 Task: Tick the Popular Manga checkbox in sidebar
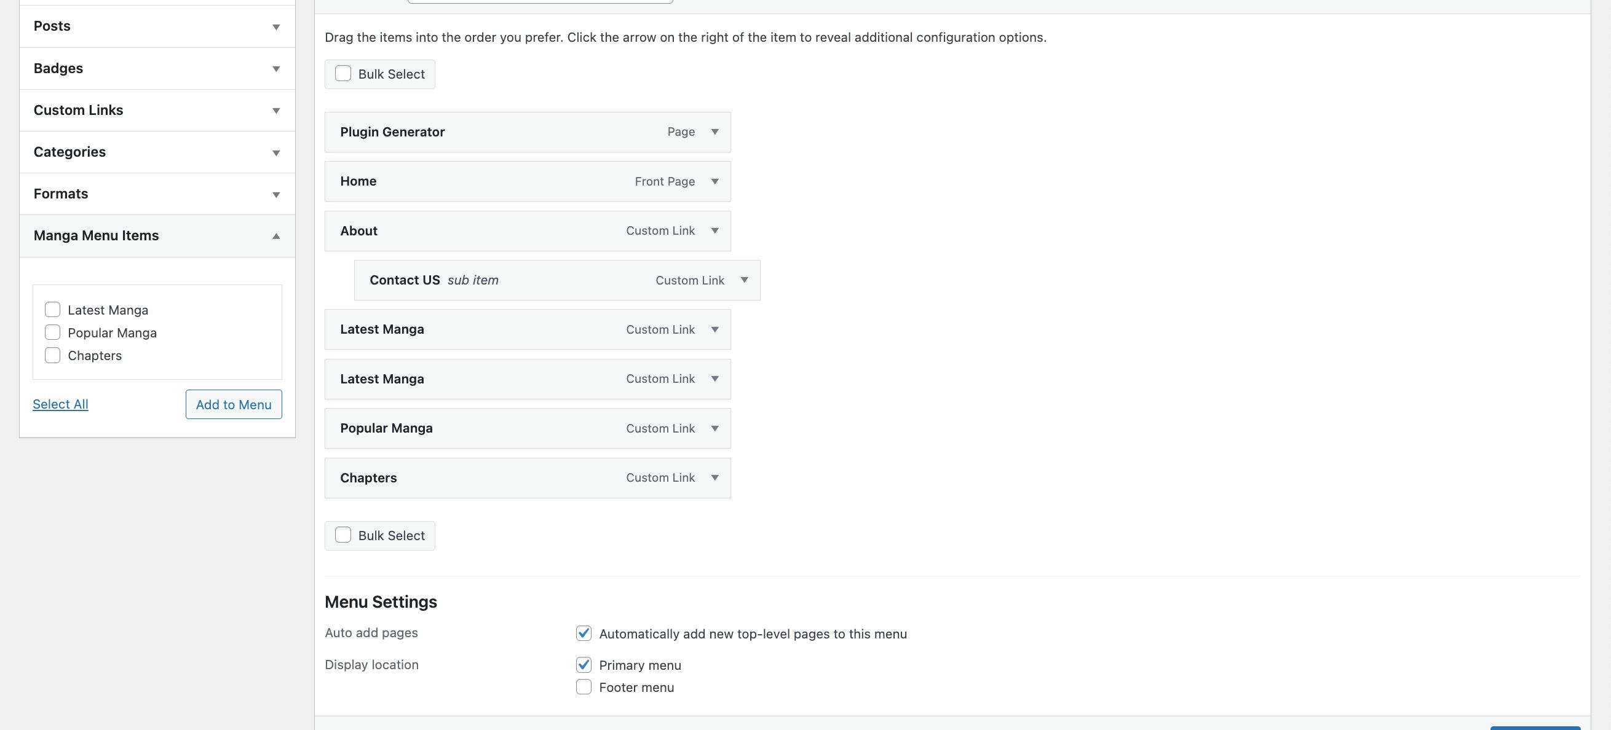[x=52, y=332]
